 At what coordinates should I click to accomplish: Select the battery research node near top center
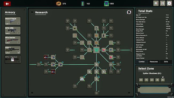(96, 28)
